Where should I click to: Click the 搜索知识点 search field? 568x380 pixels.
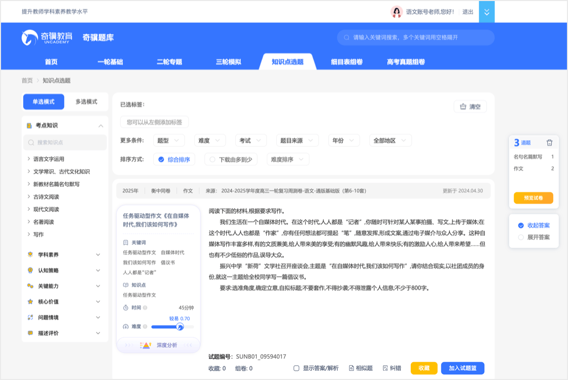pos(65,142)
